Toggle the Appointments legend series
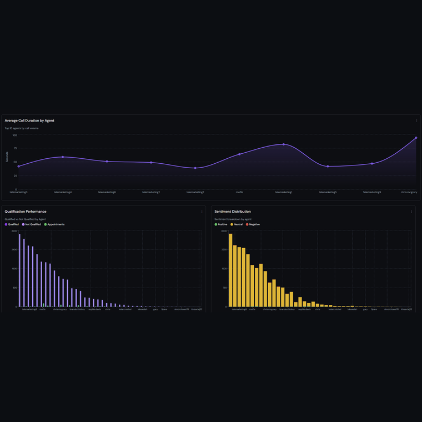Viewport: 422px width, 422px height. [x=54, y=224]
